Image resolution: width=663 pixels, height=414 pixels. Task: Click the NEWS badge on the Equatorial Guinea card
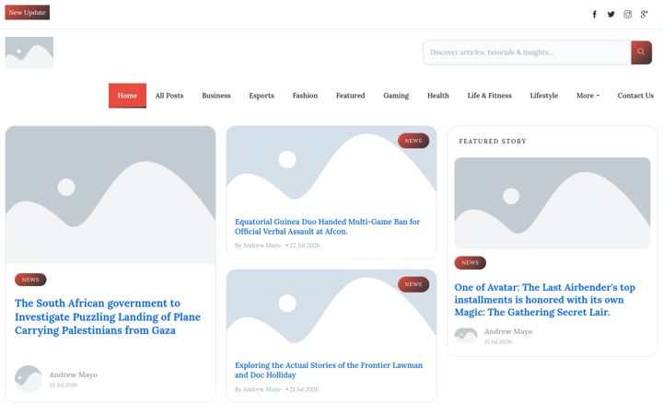click(x=413, y=141)
